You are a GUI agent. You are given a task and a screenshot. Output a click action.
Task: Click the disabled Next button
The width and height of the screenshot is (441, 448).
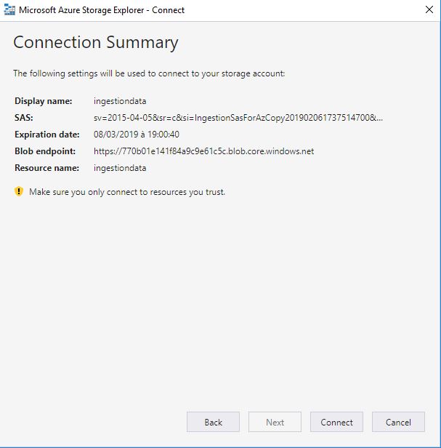(x=275, y=422)
